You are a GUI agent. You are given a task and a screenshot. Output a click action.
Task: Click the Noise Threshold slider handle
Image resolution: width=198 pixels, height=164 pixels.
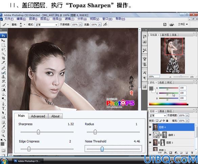point(102,149)
